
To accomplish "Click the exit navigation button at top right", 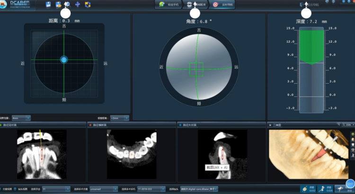I will tap(310, 5).
